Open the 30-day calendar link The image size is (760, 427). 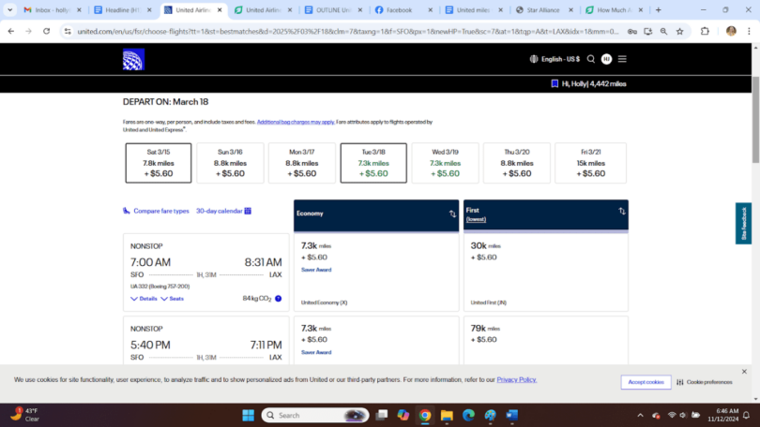223,211
